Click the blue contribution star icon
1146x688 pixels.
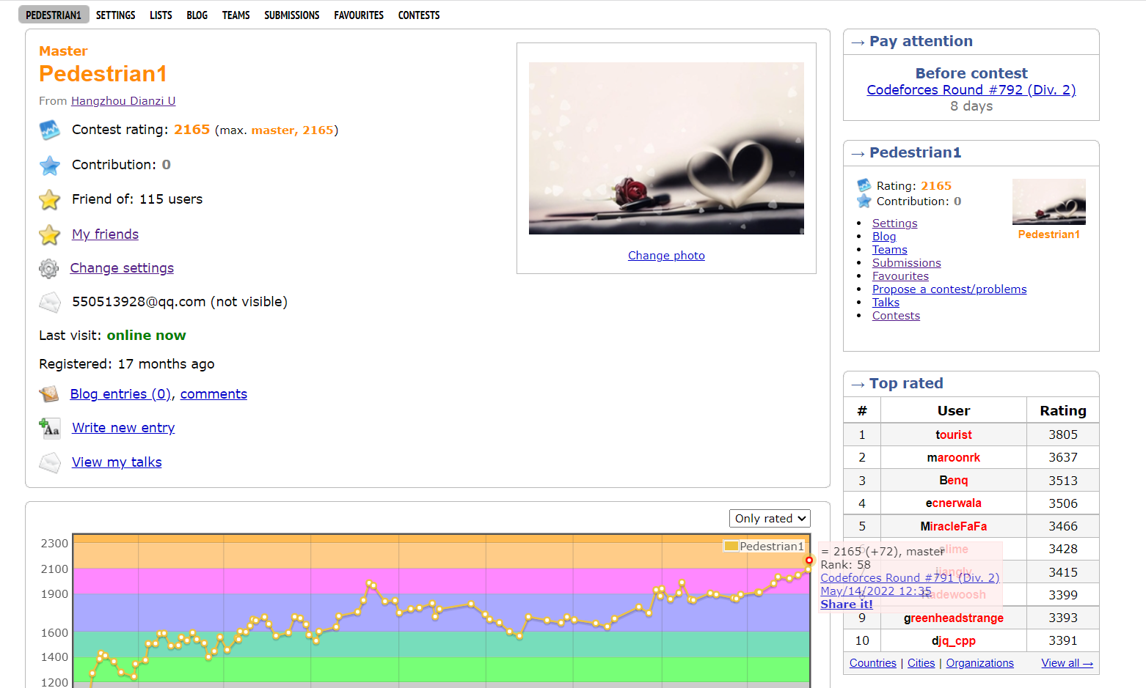coord(49,166)
